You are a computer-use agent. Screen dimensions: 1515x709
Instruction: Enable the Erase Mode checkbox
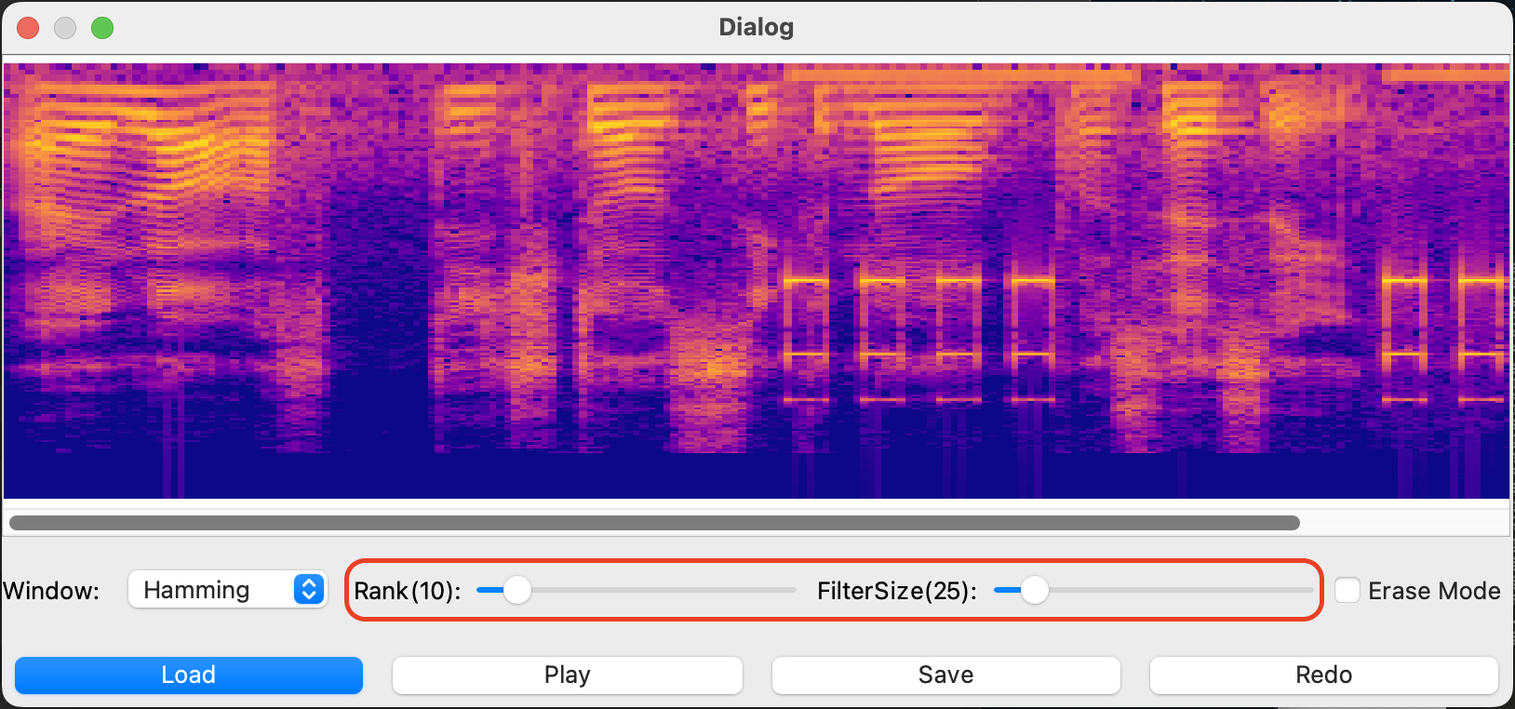coord(1347,590)
